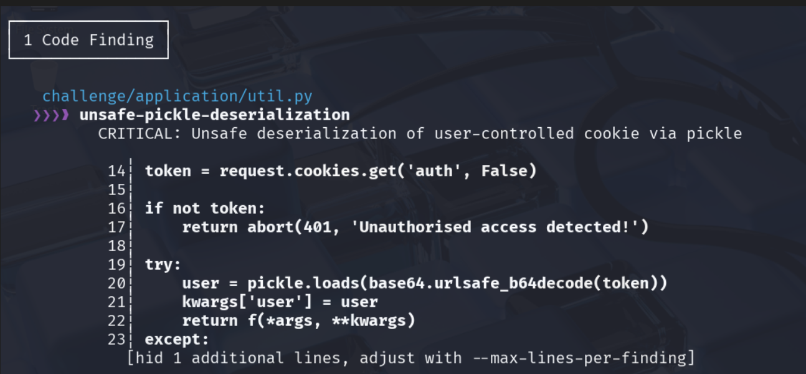806x374 pixels.
Task: Click the '1 Code Finding' box
Action: 88,40
